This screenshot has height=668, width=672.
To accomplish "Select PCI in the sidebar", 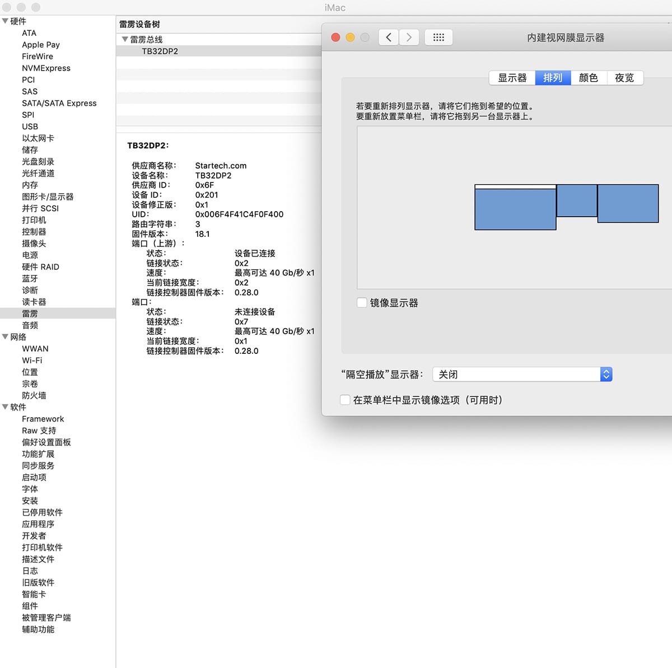I will 28,80.
